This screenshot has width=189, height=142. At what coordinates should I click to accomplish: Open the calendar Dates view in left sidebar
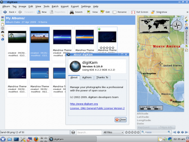pos(2,21)
